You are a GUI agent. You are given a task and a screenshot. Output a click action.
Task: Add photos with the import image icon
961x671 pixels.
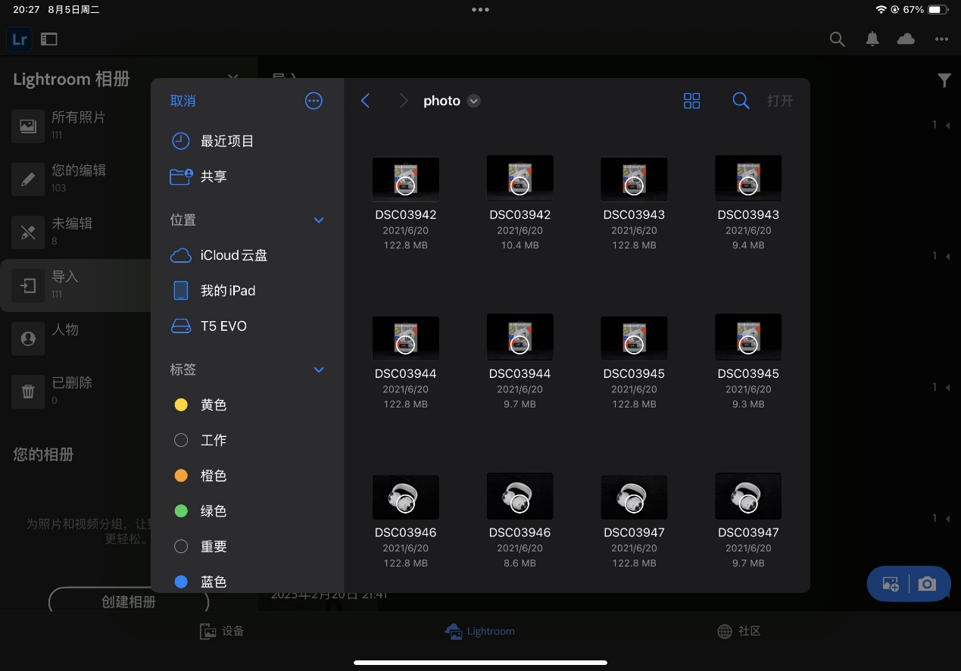[x=891, y=584]
